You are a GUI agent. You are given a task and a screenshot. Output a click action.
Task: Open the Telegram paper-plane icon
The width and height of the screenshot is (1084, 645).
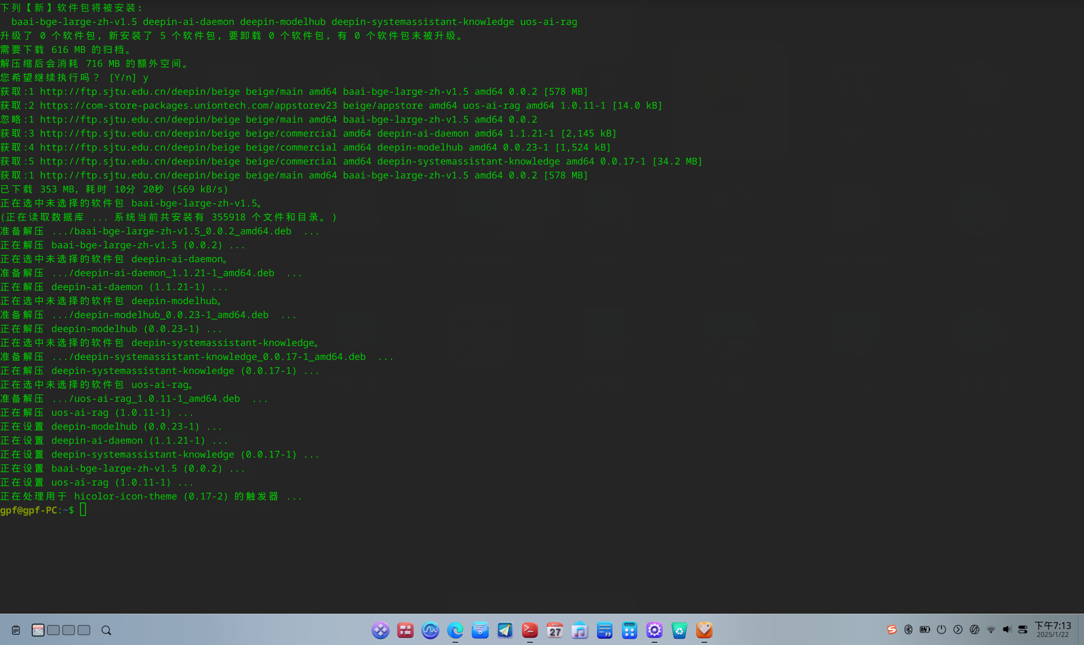click(505, 630)
